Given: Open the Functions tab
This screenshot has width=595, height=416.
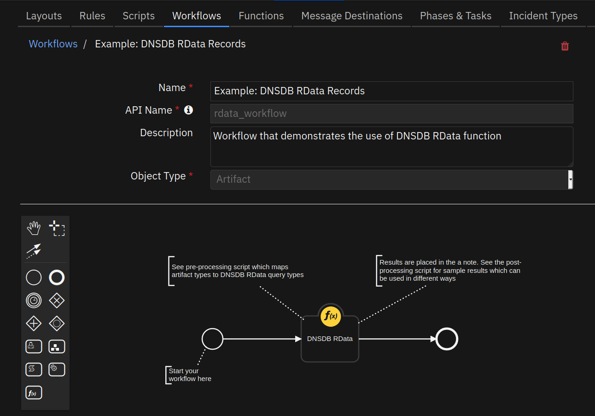Looking at the screenshot, I should coord(261,16).
